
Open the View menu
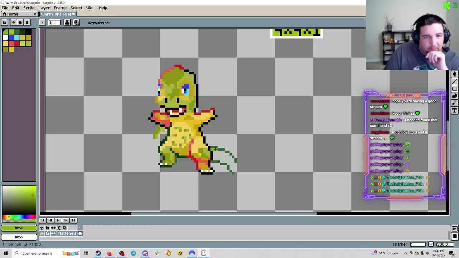pyautogui.click(x=91, y=8)
